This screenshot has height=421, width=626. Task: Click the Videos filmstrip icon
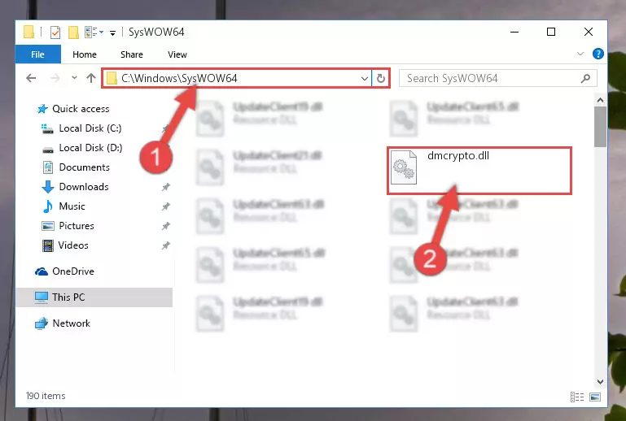coord(48,245)
